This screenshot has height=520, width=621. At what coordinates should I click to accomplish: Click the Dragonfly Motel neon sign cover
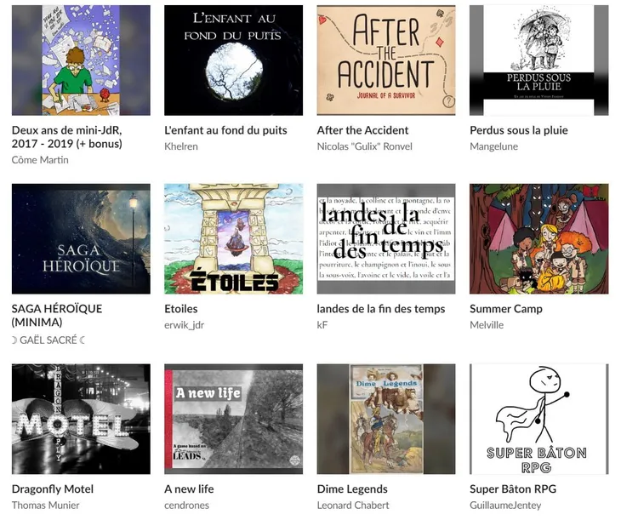81,419
